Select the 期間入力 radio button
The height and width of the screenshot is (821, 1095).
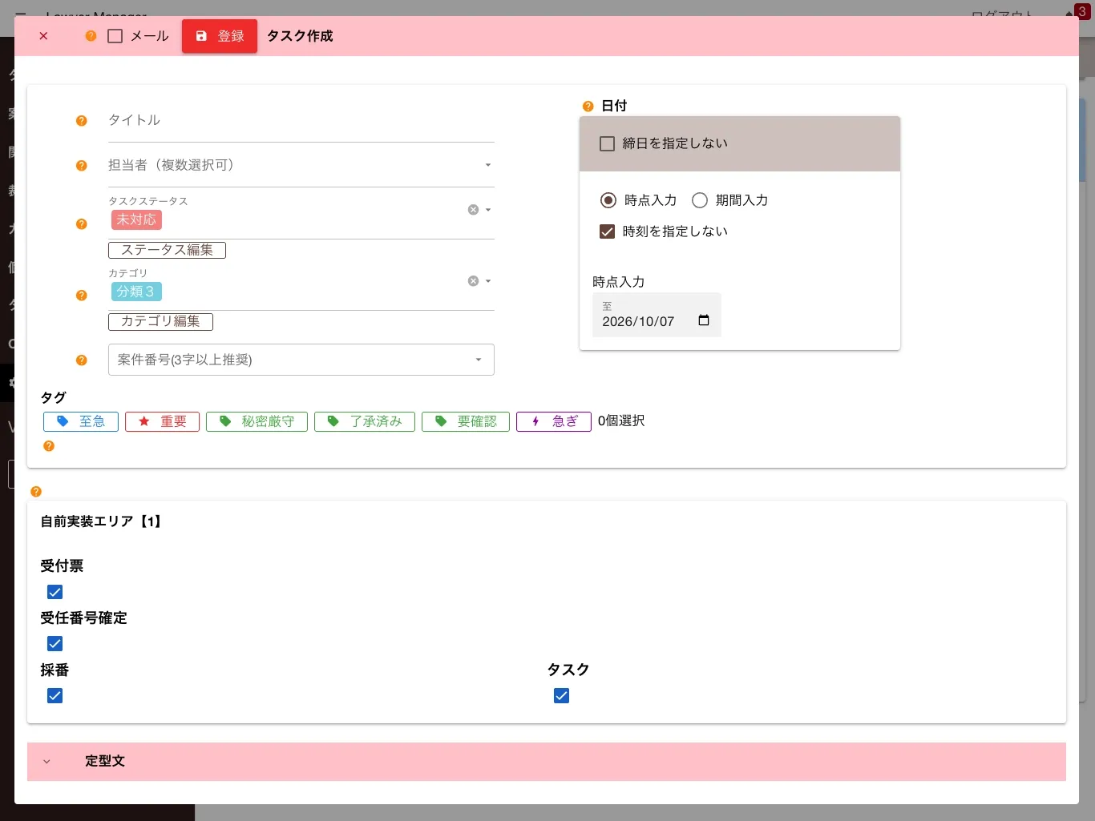700,200
